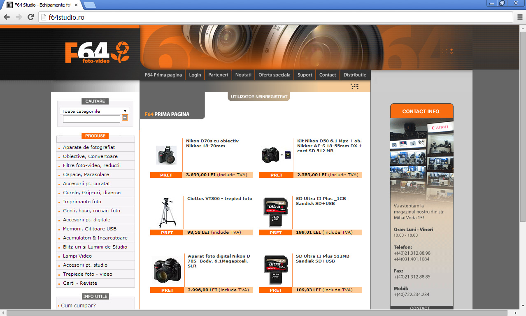Click the search text field under Cautare
Screen dimensions: 526x316
click(x=91, y=118)
